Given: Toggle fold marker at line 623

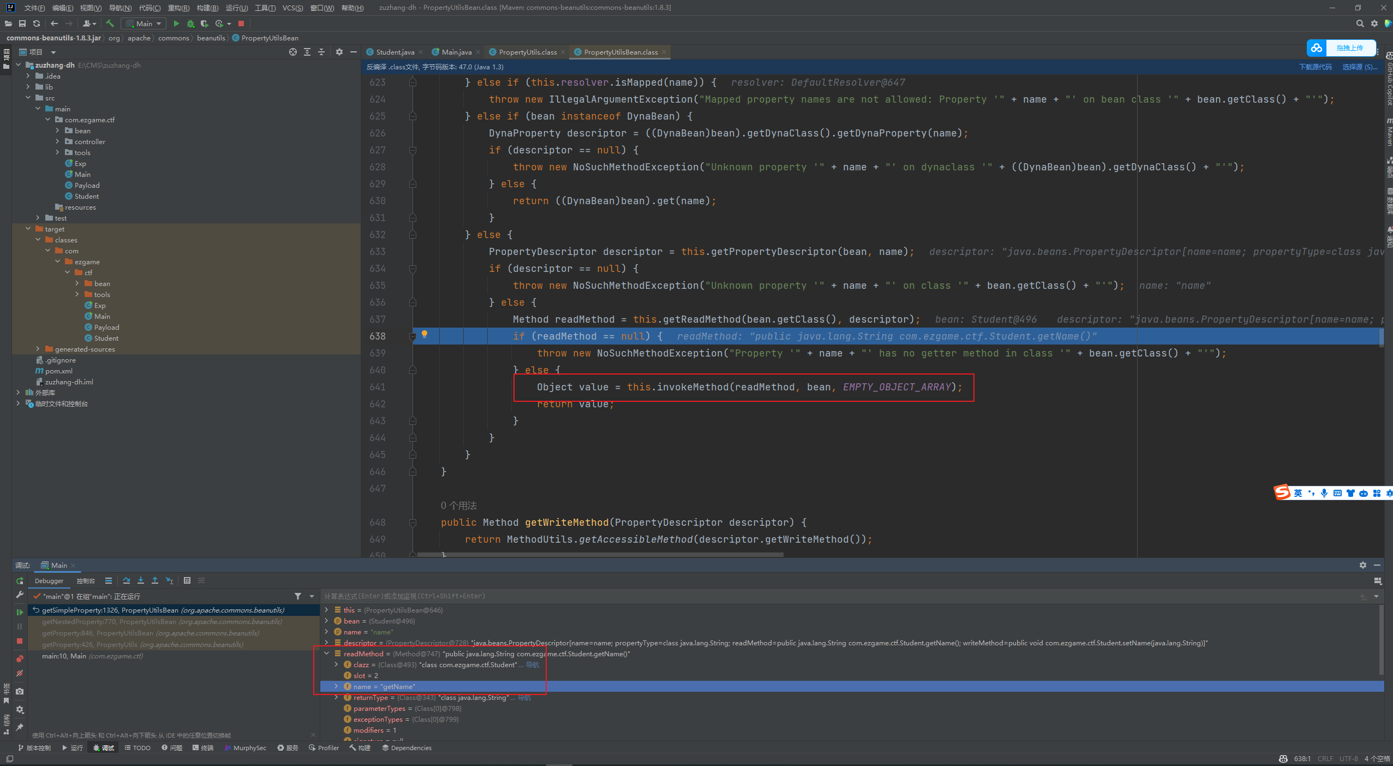Looking at the screenshot, I should (x=412, y=82).
